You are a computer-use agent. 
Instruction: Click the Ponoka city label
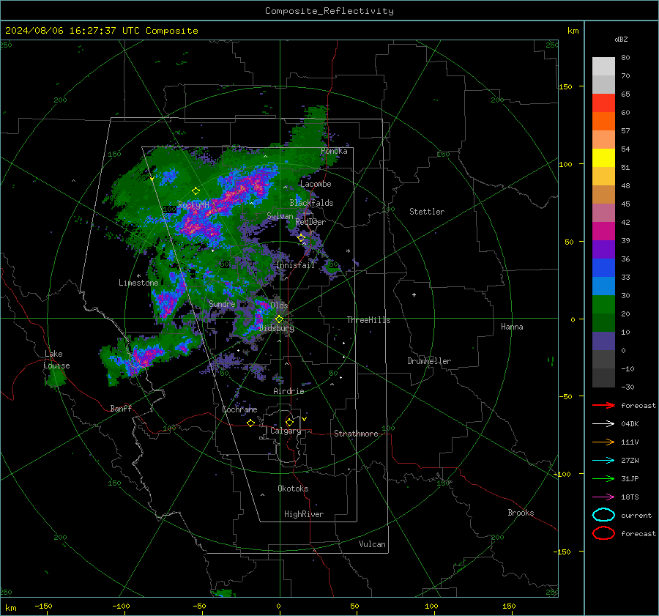pyautogui.click(x=334, y=151)
